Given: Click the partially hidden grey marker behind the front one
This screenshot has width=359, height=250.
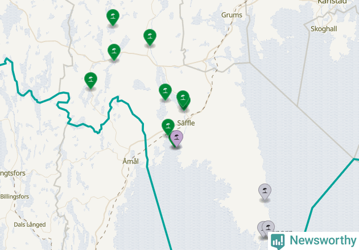Looking at the screenshot, I should [x=261, y=229].
